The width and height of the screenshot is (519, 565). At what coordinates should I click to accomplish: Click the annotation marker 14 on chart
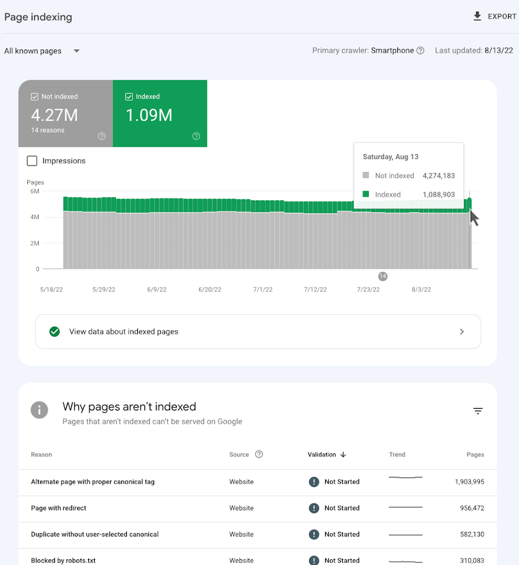(383, 276)
